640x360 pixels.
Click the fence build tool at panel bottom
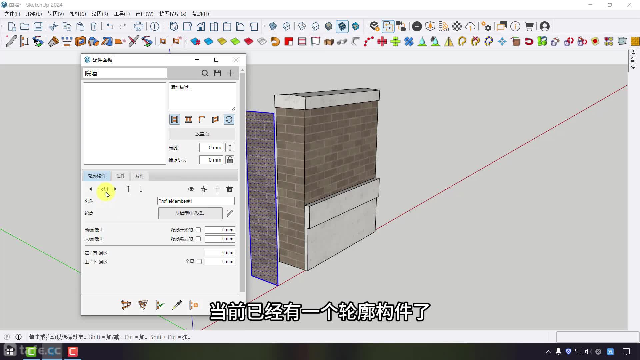126,305
